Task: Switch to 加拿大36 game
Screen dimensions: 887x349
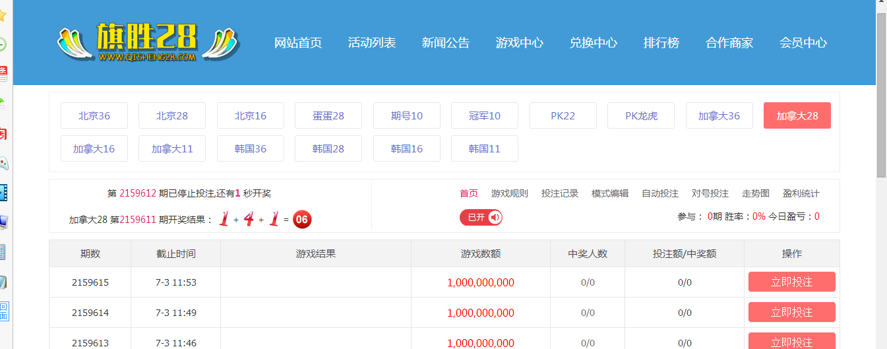Action: coord(719,115)
